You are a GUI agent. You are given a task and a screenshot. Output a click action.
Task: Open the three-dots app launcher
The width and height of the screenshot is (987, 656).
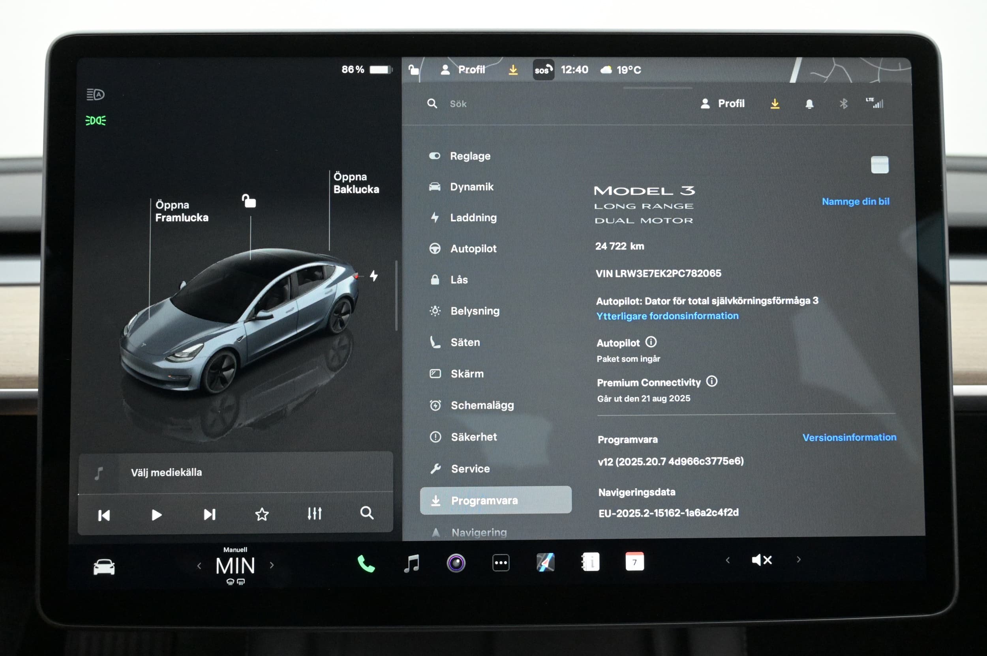pos(501,563)
